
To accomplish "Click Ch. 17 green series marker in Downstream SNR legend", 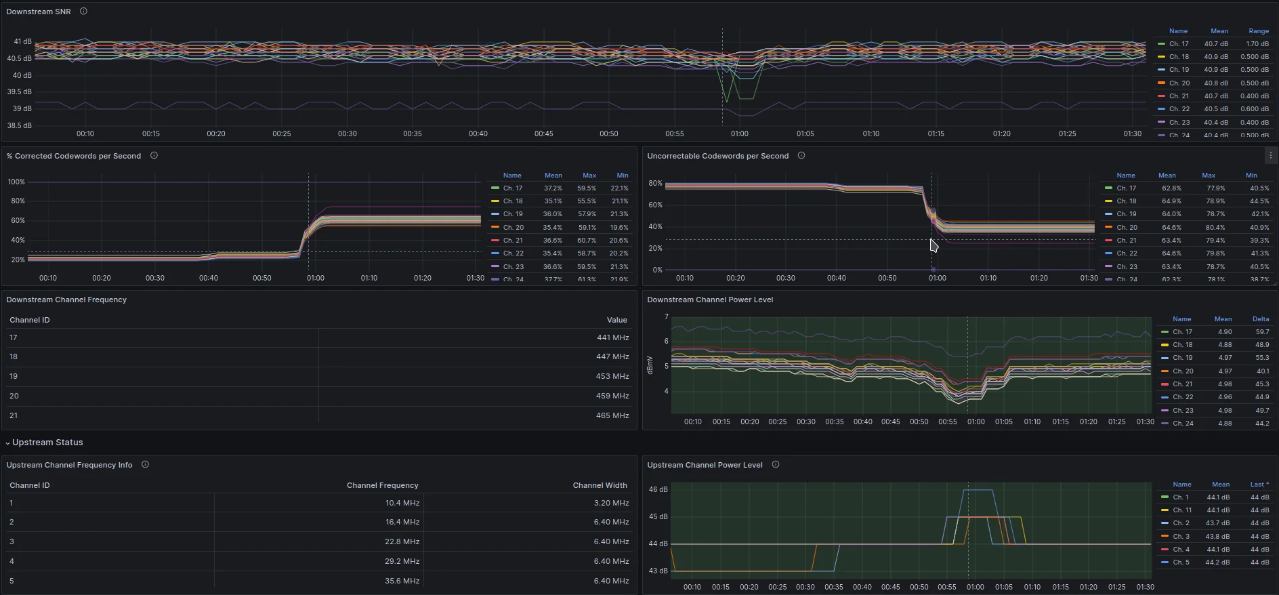I will pos(1162,44).
